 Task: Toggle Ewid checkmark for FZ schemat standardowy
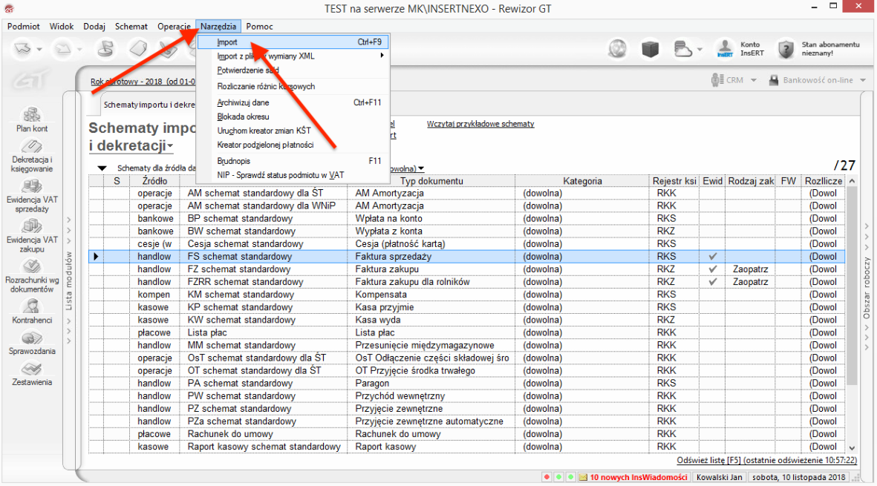[x=712, y=269]
